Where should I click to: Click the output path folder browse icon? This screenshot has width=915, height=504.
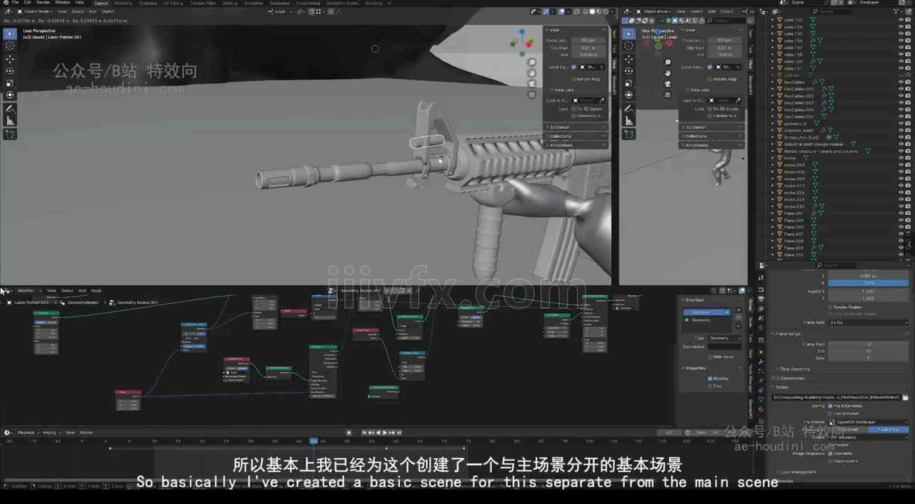(x=905, y=398)
